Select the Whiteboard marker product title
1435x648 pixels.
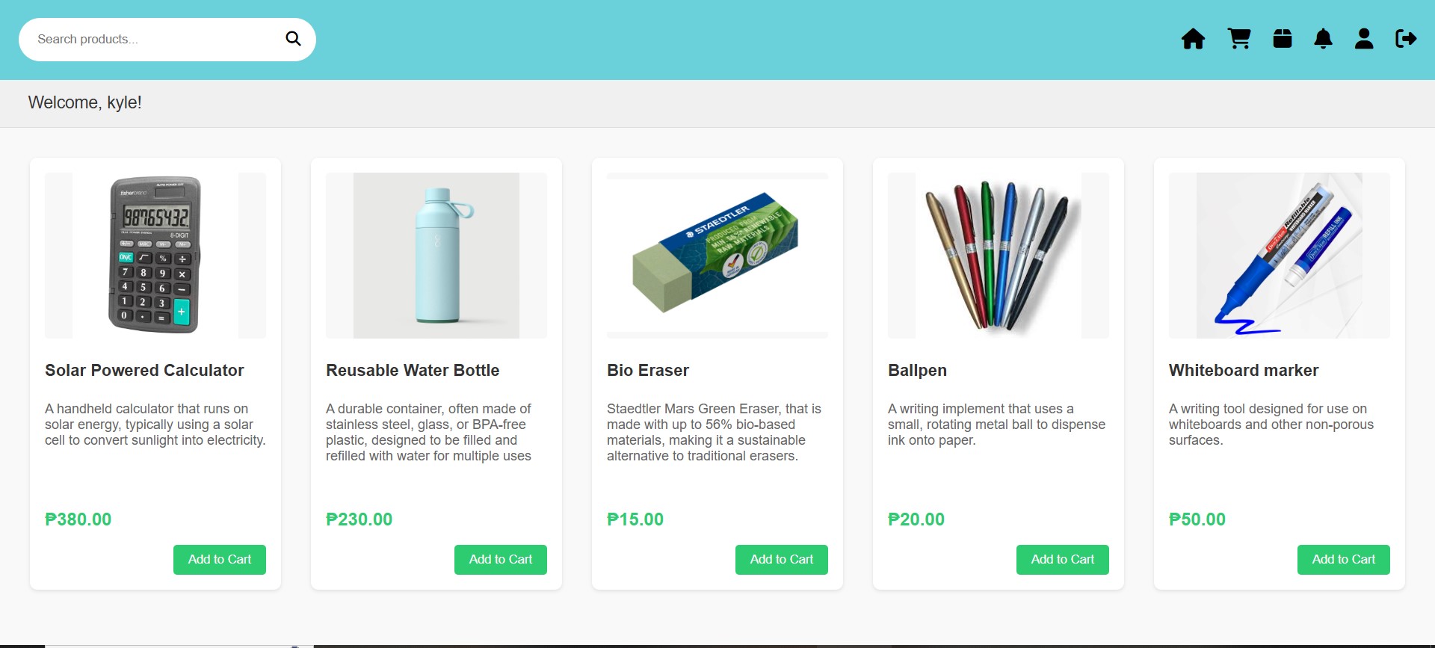[1244, 371]
